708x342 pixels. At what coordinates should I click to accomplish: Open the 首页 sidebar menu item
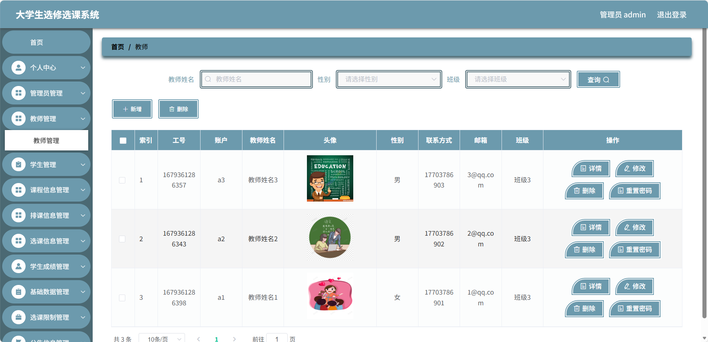(x=46, y=42)
